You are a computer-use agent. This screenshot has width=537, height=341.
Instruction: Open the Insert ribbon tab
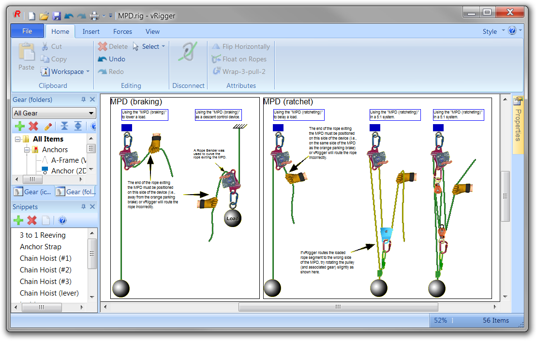tap(91, 31)
